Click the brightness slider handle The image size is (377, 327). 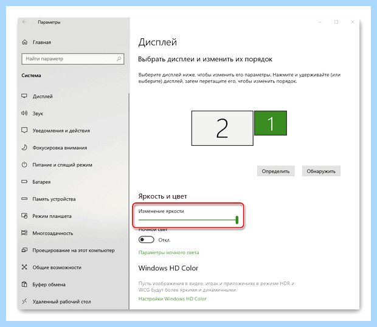click(237, 219)
